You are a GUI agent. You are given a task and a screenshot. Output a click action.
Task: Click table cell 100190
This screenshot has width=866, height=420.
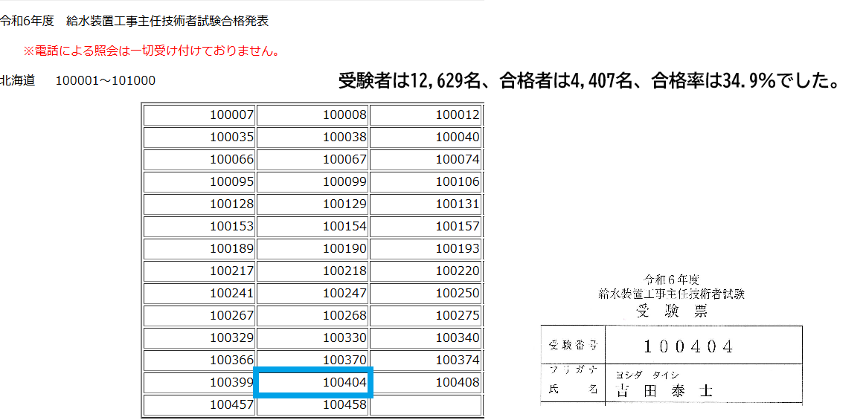pyautogui.click(x=312, y=249)
